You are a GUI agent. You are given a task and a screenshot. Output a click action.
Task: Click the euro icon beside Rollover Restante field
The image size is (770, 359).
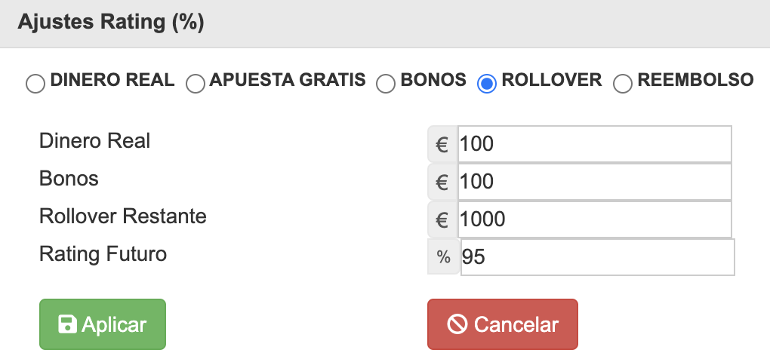[x=443, y=219]
